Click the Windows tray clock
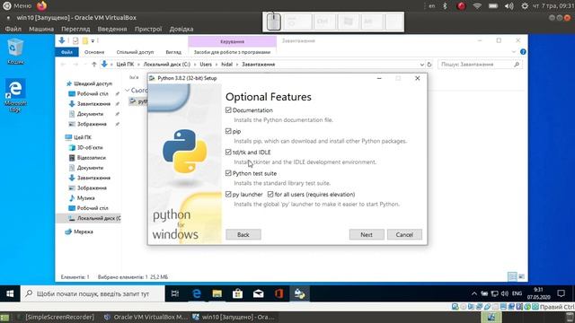575x323 pixels. click(x=538, y=293)
